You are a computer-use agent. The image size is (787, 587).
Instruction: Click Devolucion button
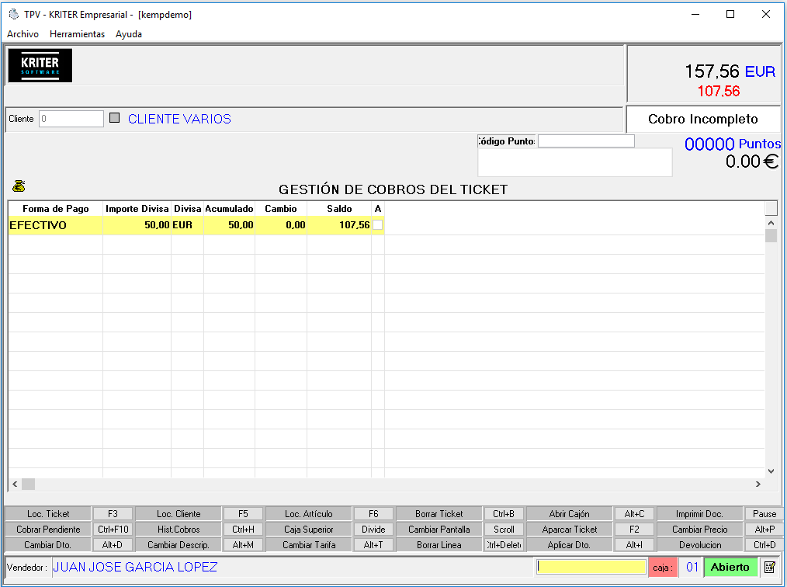point(699,545)
